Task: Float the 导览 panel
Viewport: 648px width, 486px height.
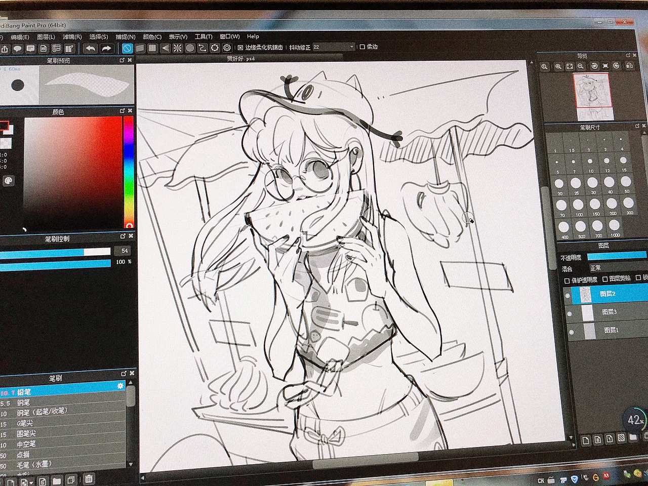Action: (628, 55)
